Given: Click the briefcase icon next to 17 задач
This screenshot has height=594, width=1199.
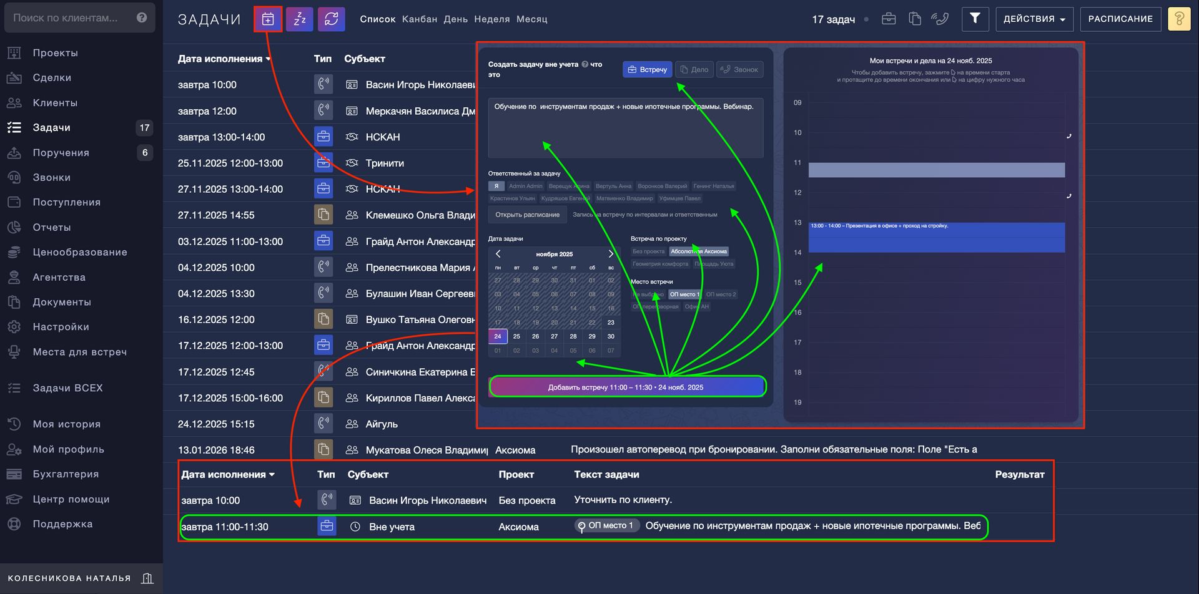Looking at the screenshot, I should click(889, 19).
